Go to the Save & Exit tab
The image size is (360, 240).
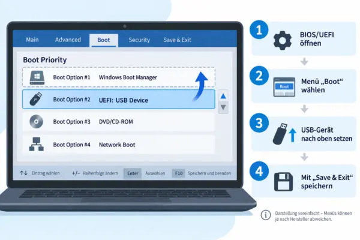[x=177, y=40]
